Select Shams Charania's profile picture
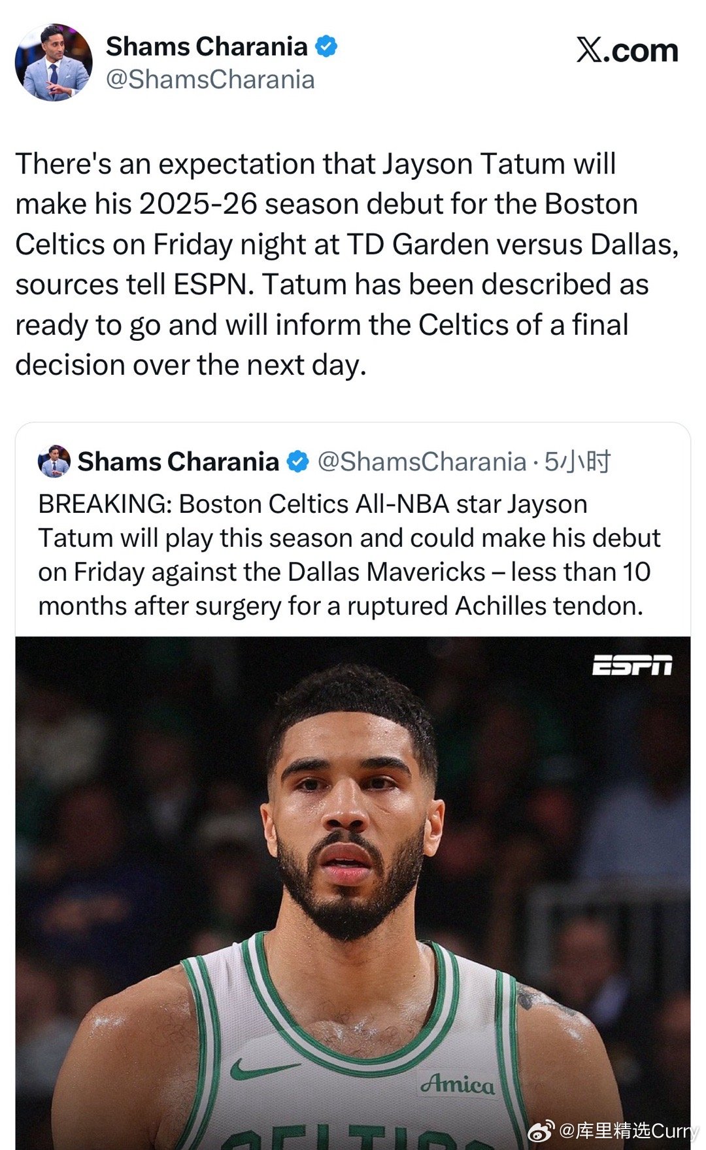 click(x=58, y=60)
